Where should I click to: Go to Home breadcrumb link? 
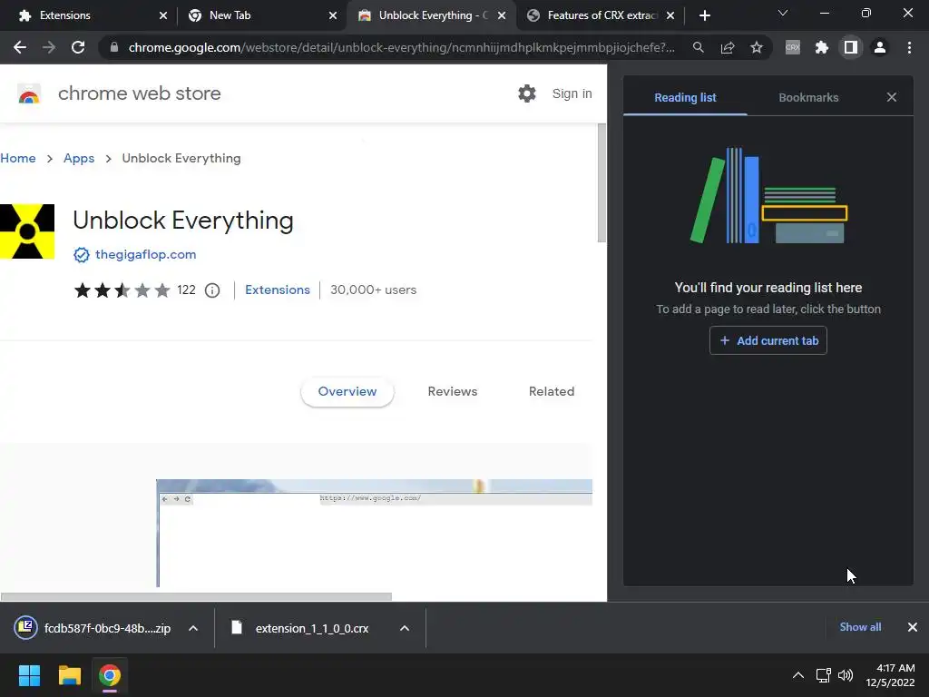click(x=18, y=158)
